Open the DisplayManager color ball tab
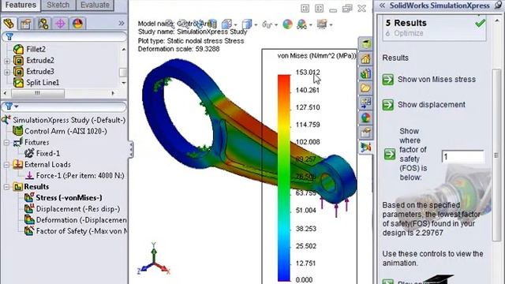Screen dimensions: 505x284 [x=77, y=24]
